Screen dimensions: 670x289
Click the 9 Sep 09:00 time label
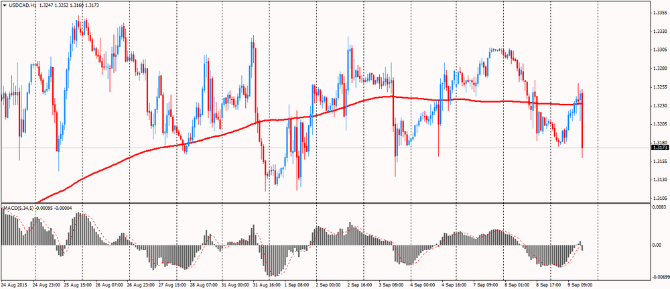580,284
